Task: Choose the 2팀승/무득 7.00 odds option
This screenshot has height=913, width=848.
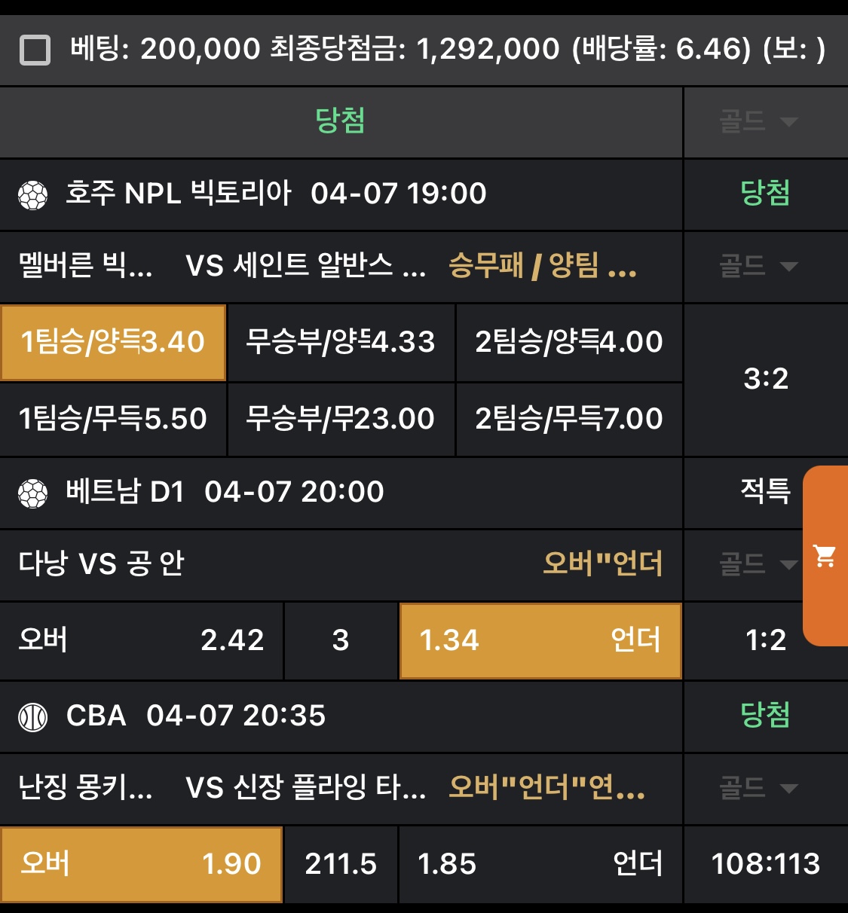Action: (x=569, y=419)
